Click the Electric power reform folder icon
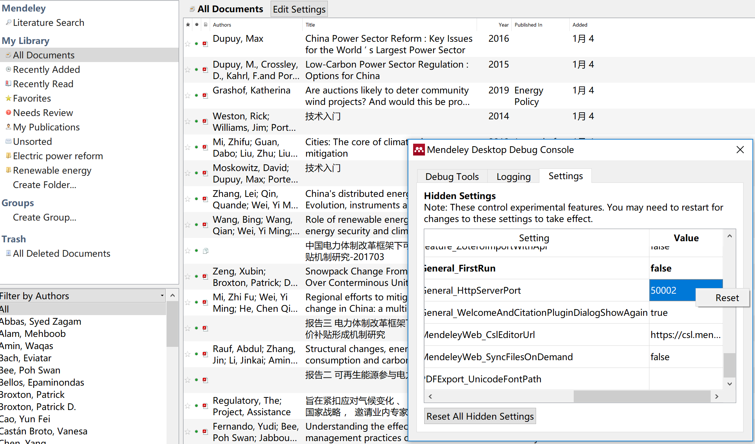The image size is (755, 444). tap(8, 156)
